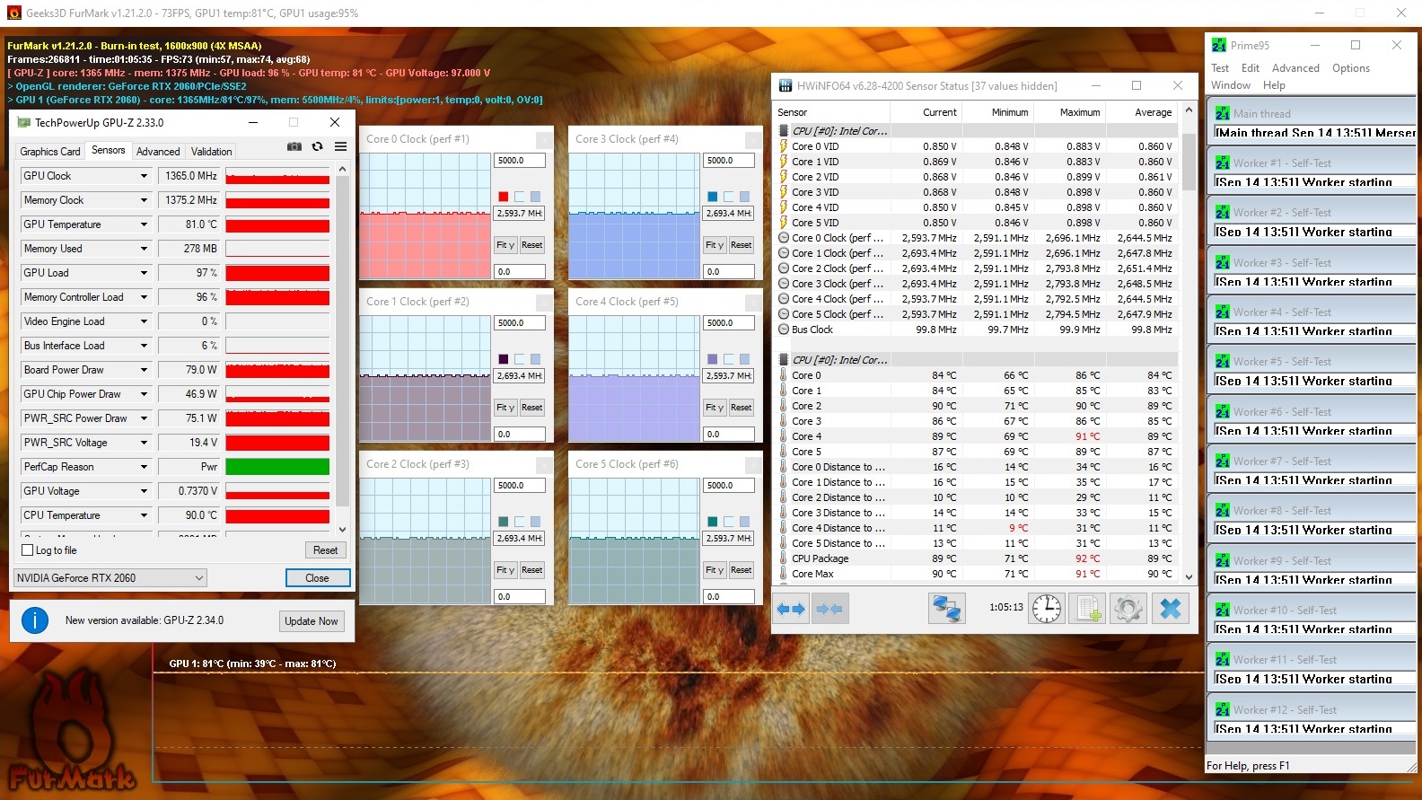Open GPU Clock sensor dropdown
Image resolution: width=1422 pixels, height=800 pixels.
(x=144, y=176)
